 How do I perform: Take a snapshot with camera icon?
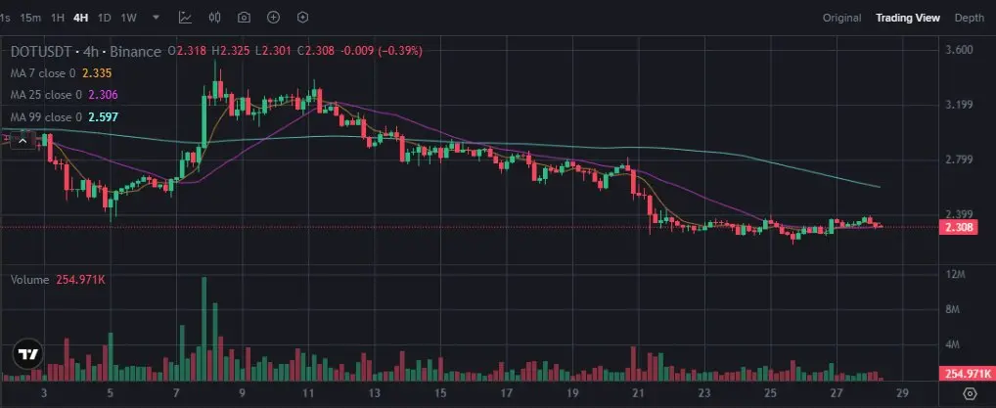click(x=244, y=18)
